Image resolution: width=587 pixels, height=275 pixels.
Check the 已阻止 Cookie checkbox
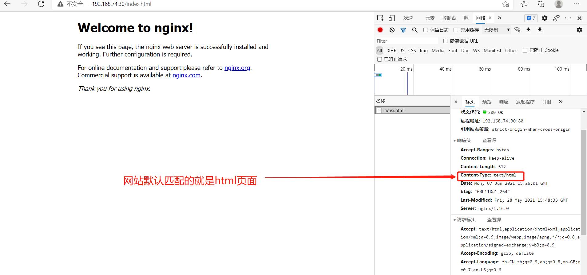tap(525, 50)
